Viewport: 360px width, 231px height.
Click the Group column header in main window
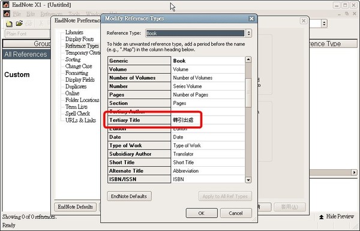coord(26,44)
